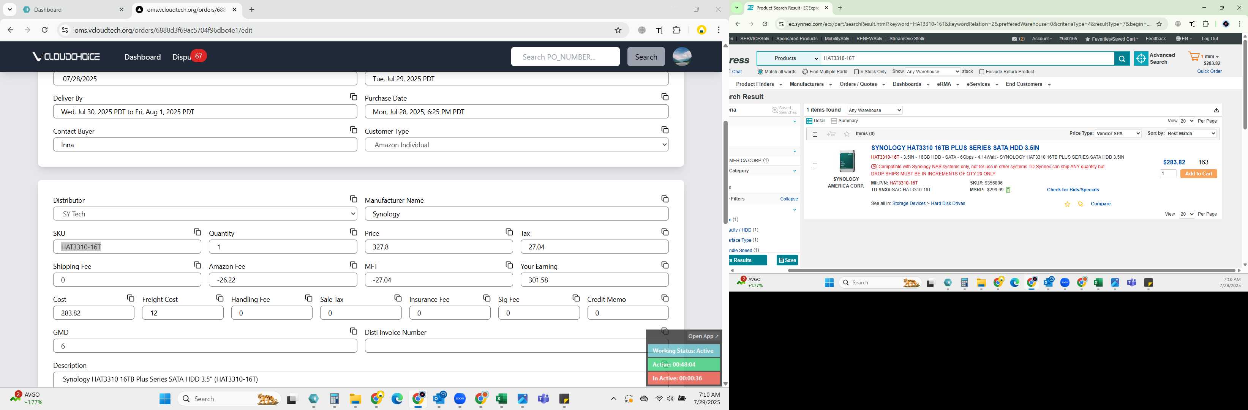Viewport: 1248px width, 410px height.
Task: Copy the Price field value
Action: pos(509,232)
